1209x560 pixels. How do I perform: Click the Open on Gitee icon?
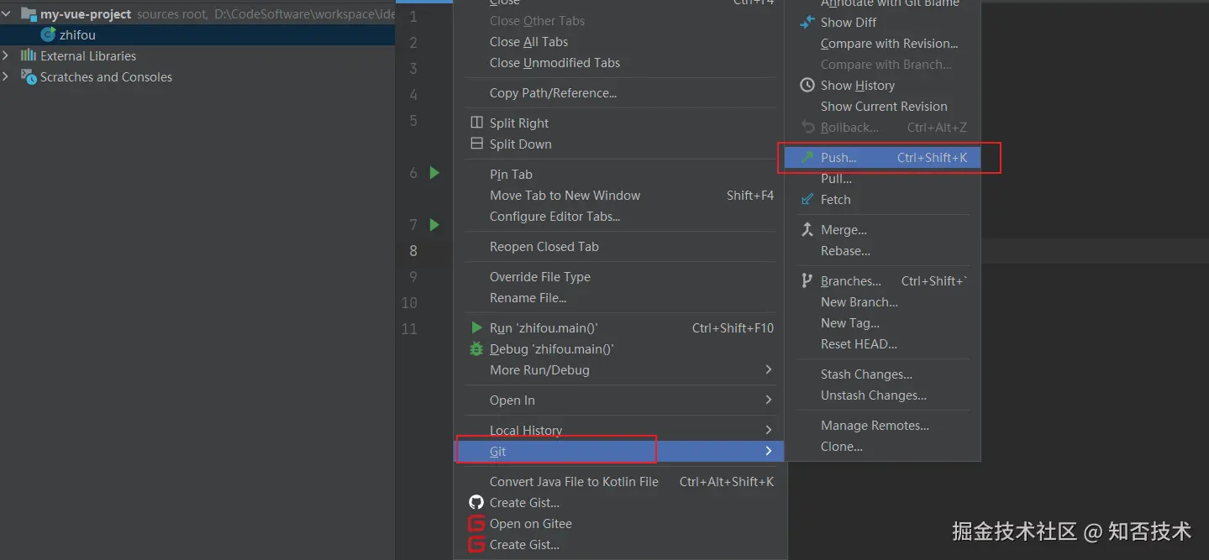pos(476,524)
